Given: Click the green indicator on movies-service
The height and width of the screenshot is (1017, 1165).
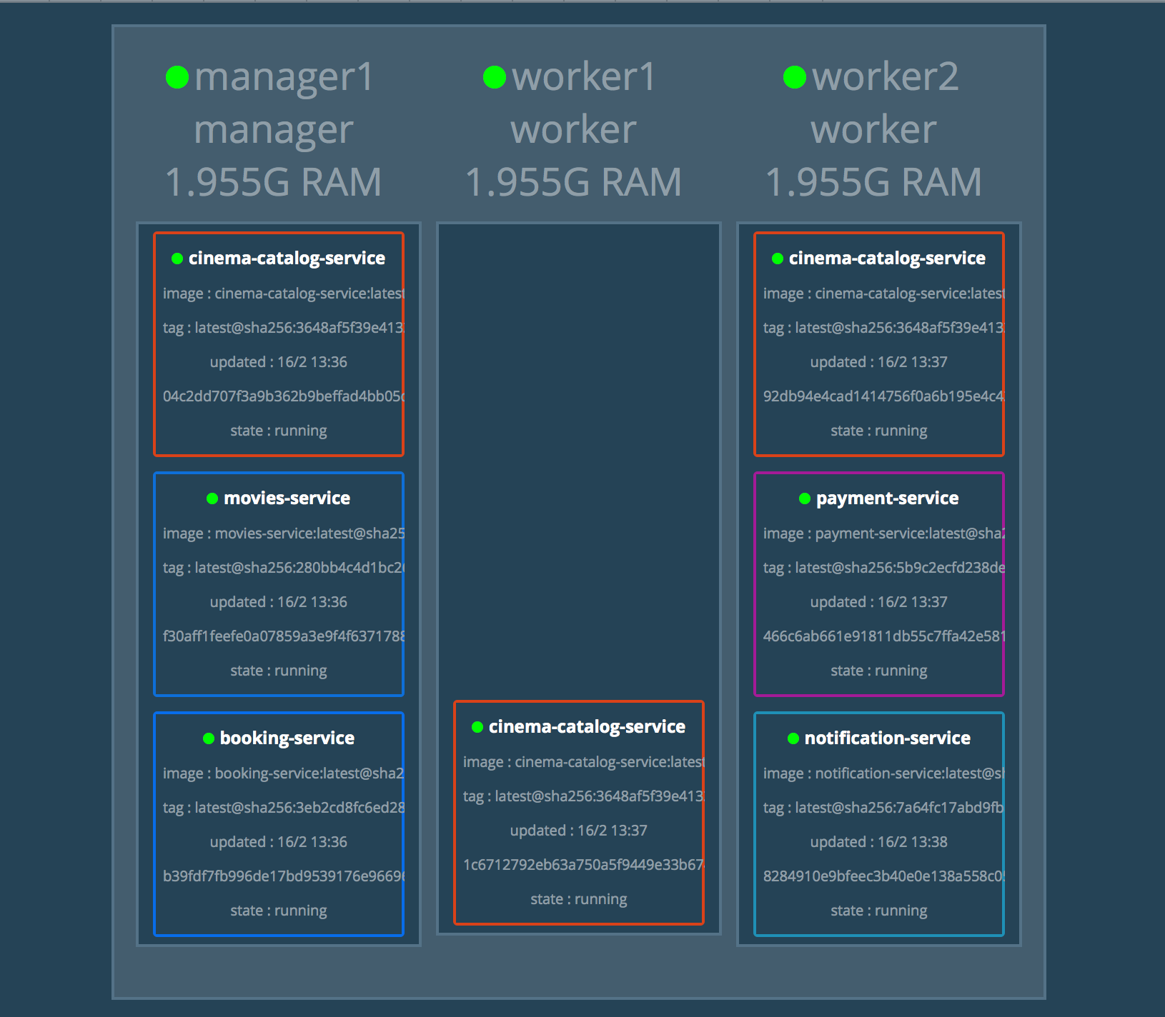Looking at the screenshot, I should coord(212,499).
